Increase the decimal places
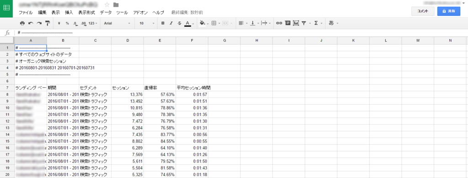Image resolution: width=468 pixels, height=178 pixels. tap(84, 23)
